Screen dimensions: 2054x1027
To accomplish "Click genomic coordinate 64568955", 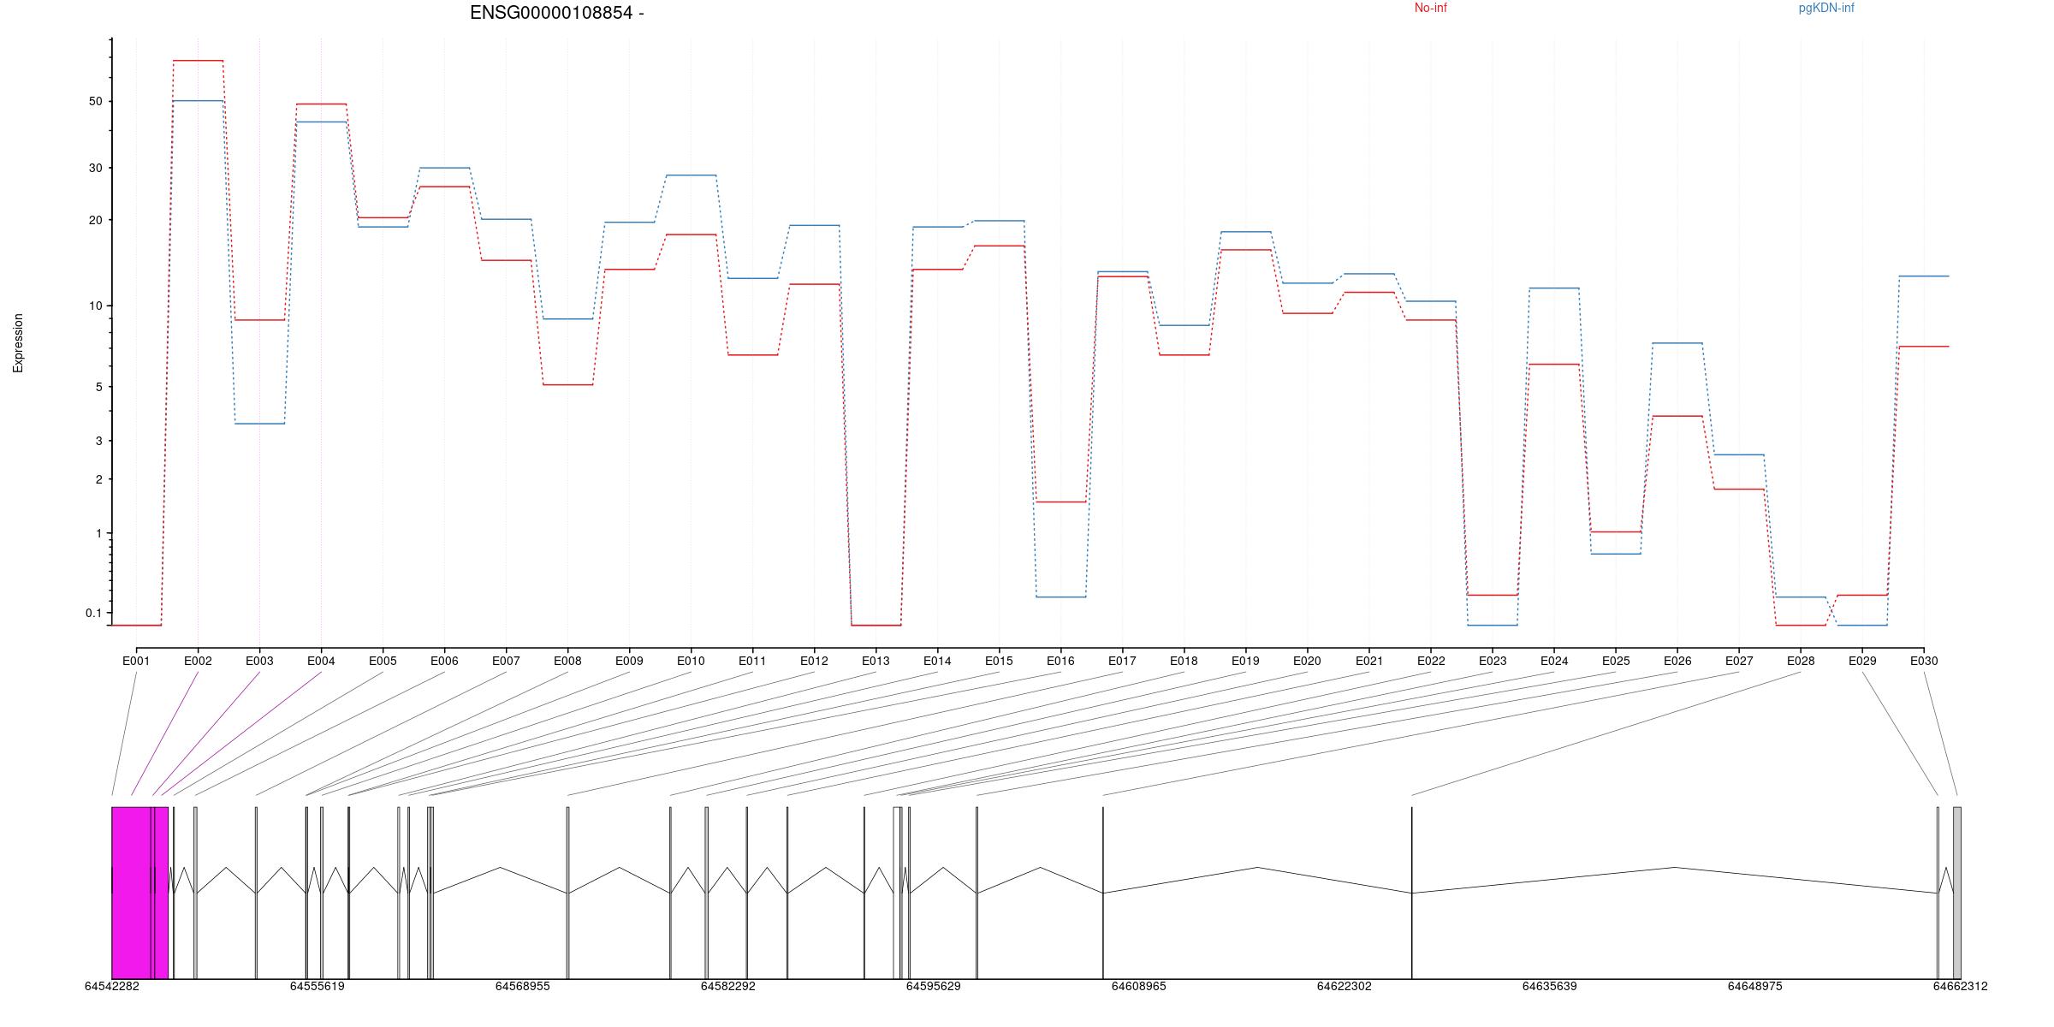I will [x=523, y=986].
